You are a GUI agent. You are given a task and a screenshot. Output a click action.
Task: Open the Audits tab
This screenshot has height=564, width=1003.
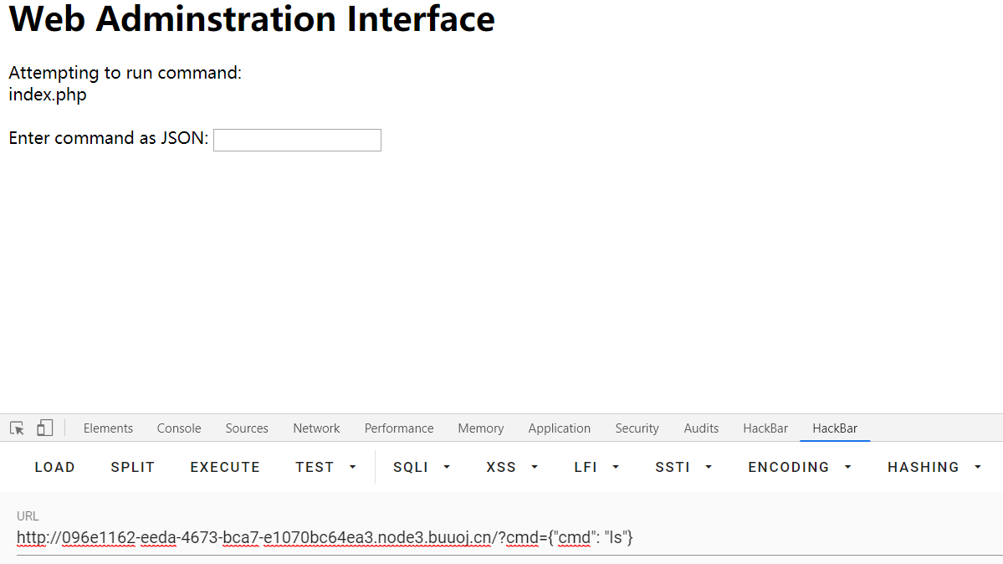[x=701, y=428]
